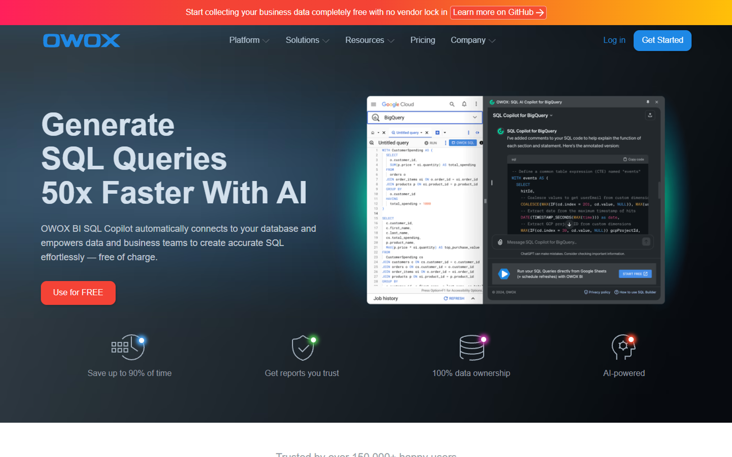The width and height of the screenshot is (732, 457).
Task: Click the Use for FREE button
Action: coord(78,292)
